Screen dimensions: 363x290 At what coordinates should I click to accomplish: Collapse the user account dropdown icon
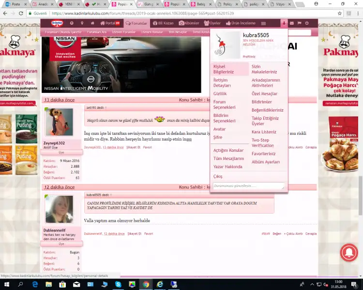pos(284,23)
